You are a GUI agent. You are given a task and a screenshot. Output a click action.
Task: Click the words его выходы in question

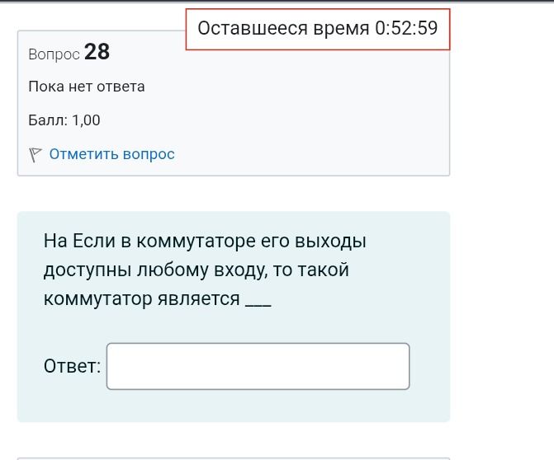[314, 242]
